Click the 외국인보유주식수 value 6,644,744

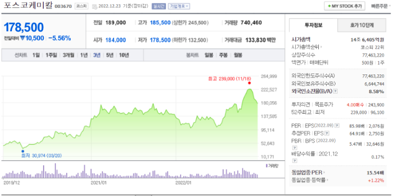coord(374,84)
